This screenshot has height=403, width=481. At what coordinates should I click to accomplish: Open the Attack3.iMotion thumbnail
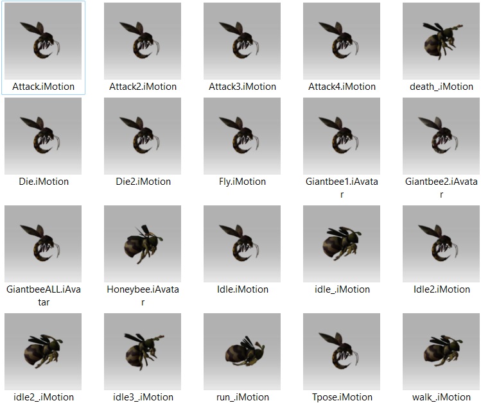pos(242,41)
